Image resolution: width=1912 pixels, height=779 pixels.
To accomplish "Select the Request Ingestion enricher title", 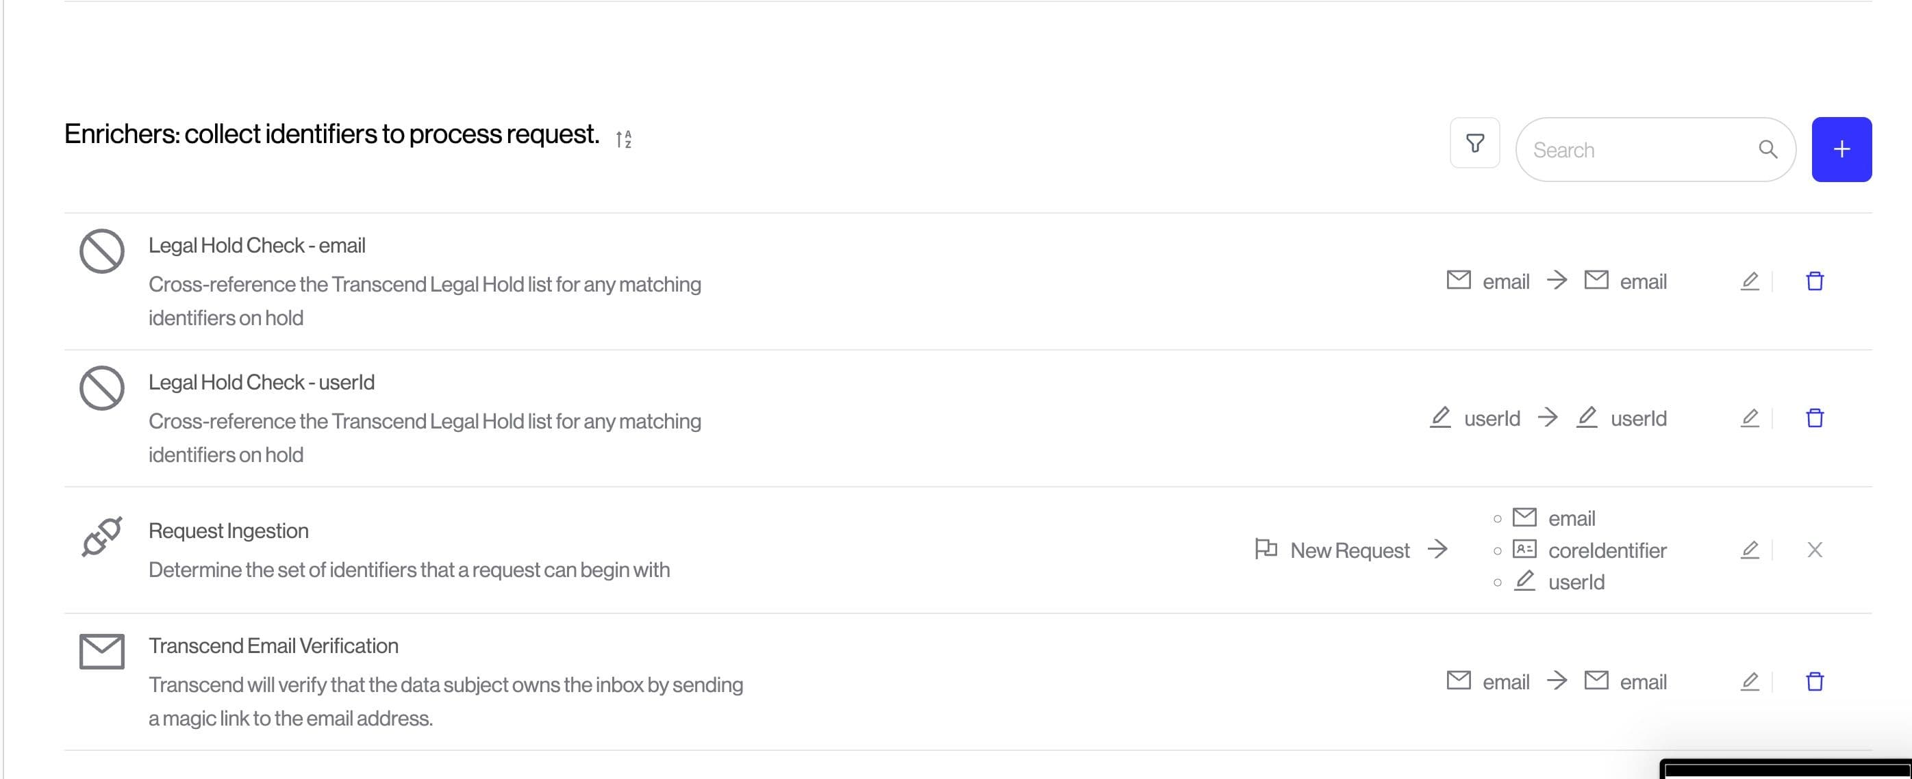I will (x=229, y=531).
